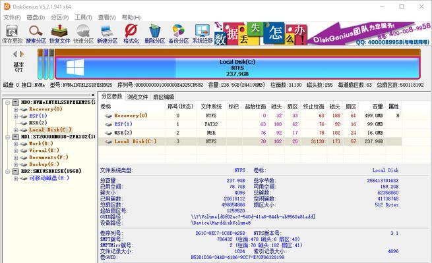Select Local Disk(C:) row in partition table
Image resolution: width=432 pixels, height=263 pixels.
(250, 141)
